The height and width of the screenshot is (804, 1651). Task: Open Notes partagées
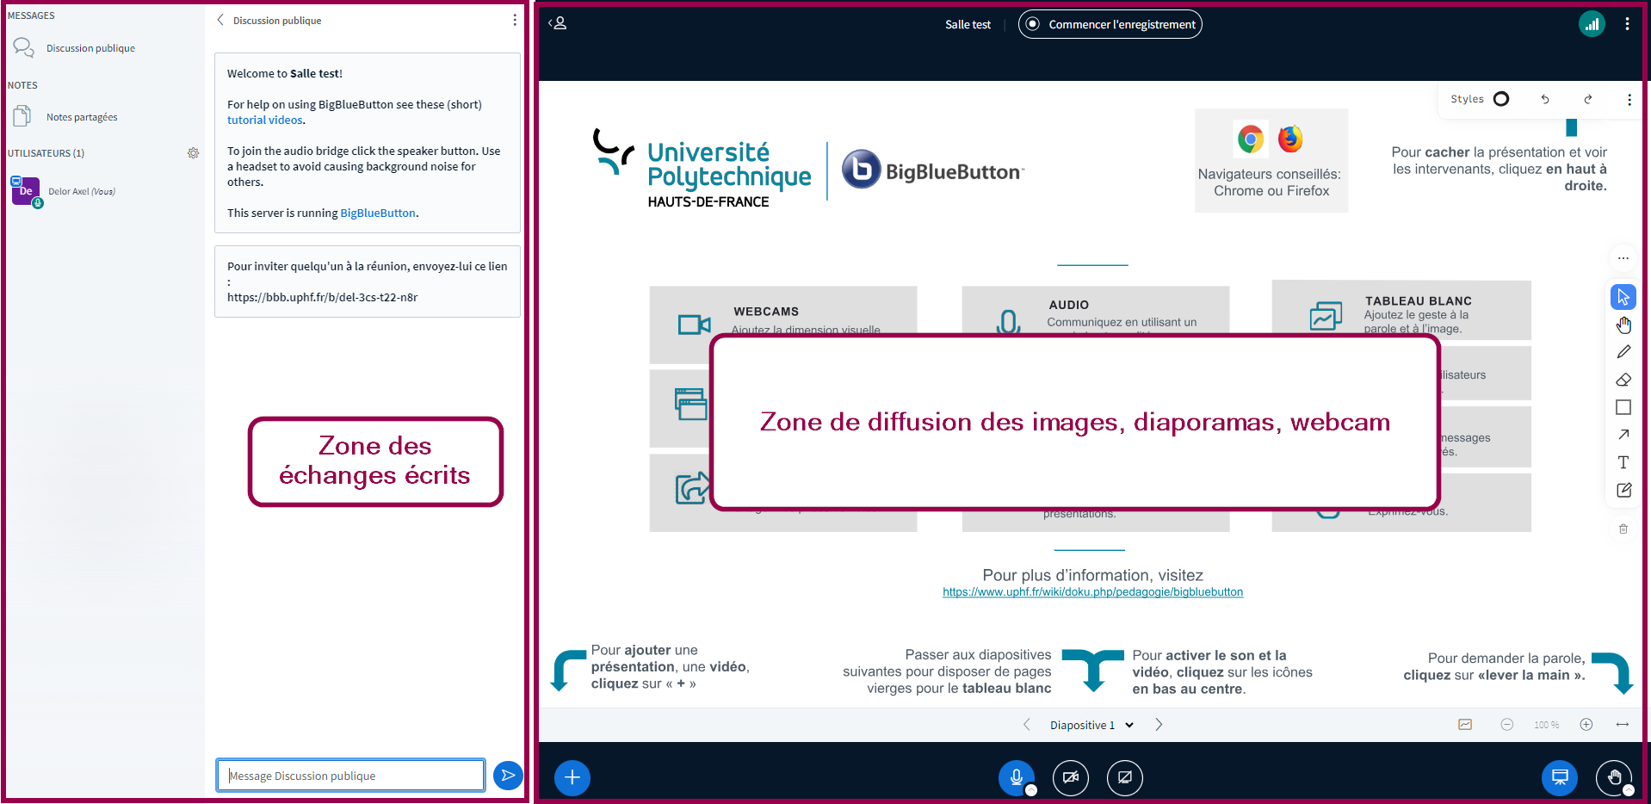coord(82,117)
